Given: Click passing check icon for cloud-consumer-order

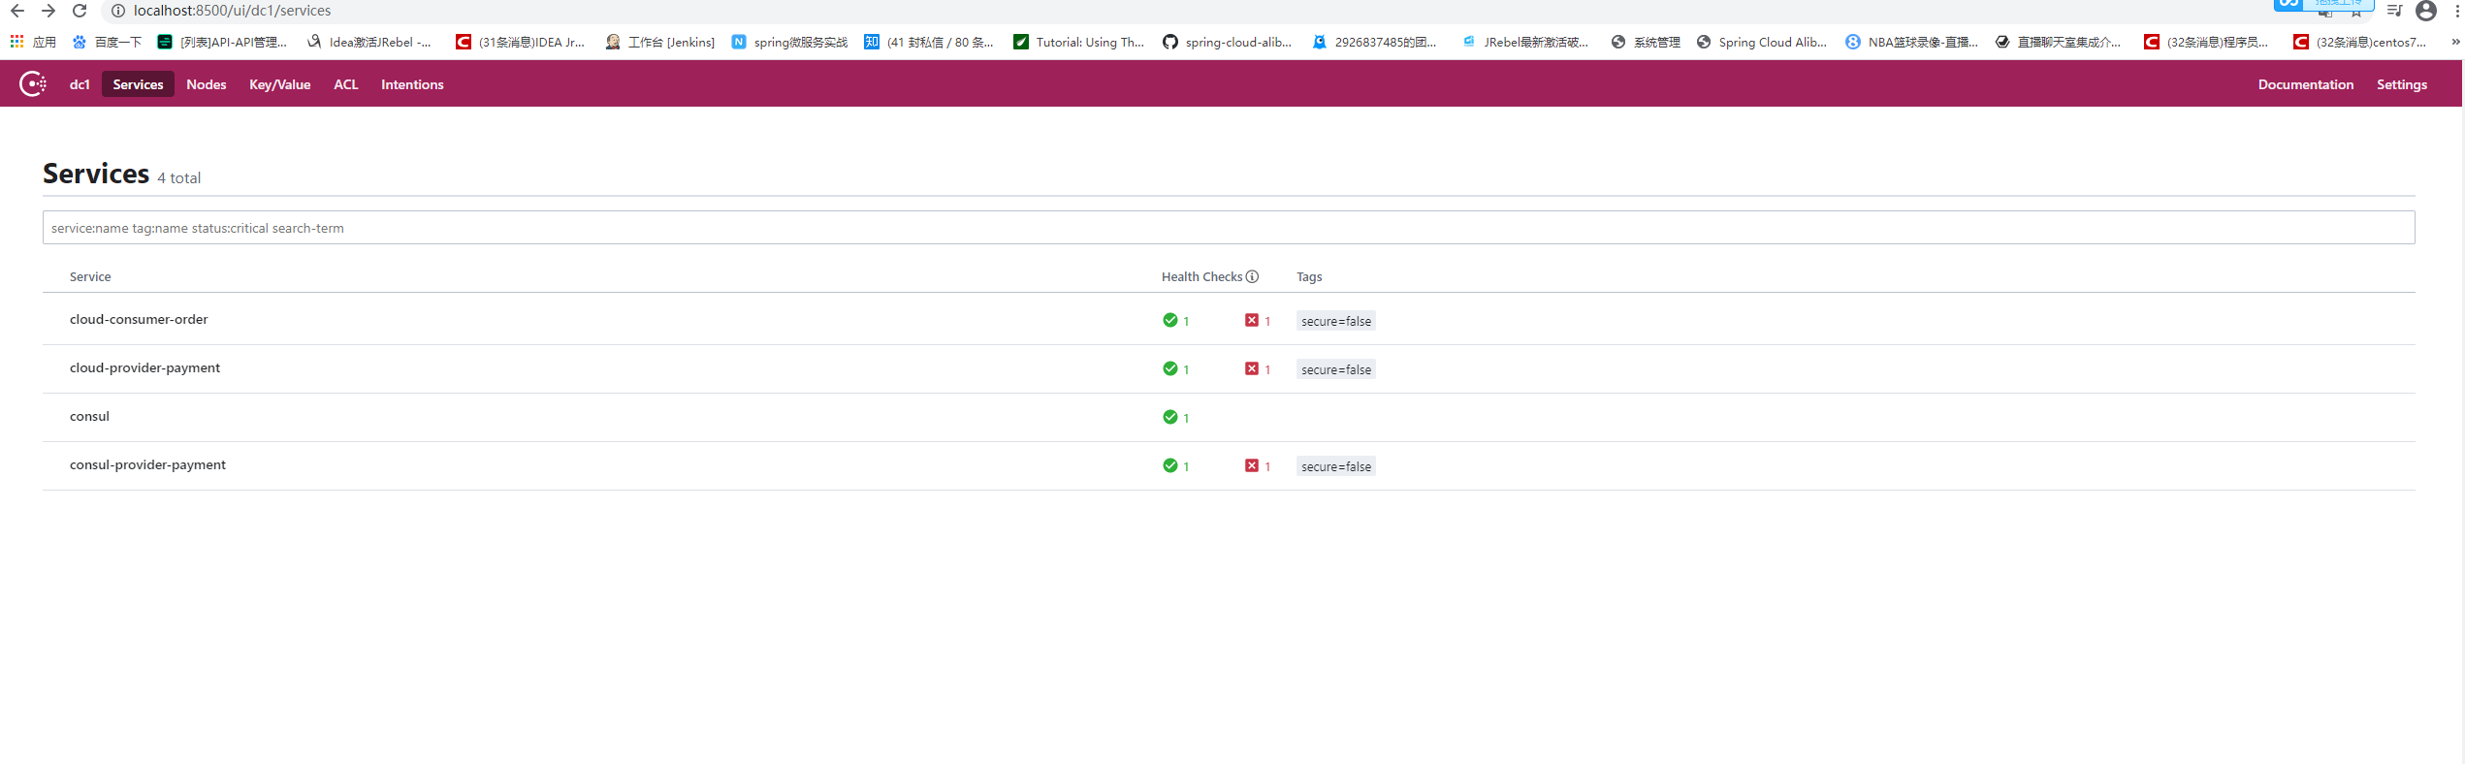Looking at the screenshot, I should [x=1169, y=320].
